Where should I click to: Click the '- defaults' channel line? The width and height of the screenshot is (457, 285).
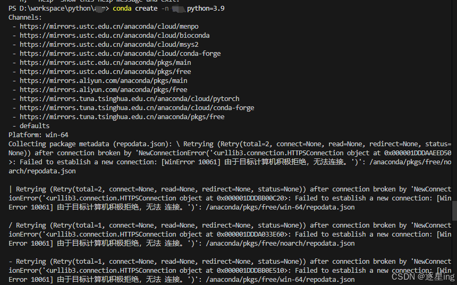pyautogui.click(x=31, y=126)
